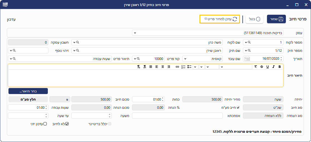Click עדכן למחיר פריט button

220,19
